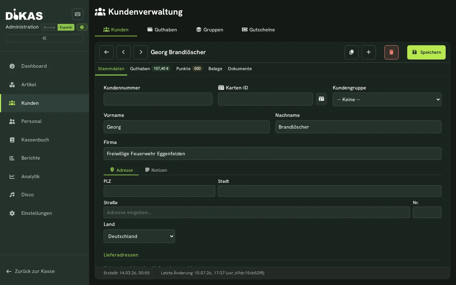Click the plus icon to add customer
This screenshot has width=456, height=285.
pos(369,52)
